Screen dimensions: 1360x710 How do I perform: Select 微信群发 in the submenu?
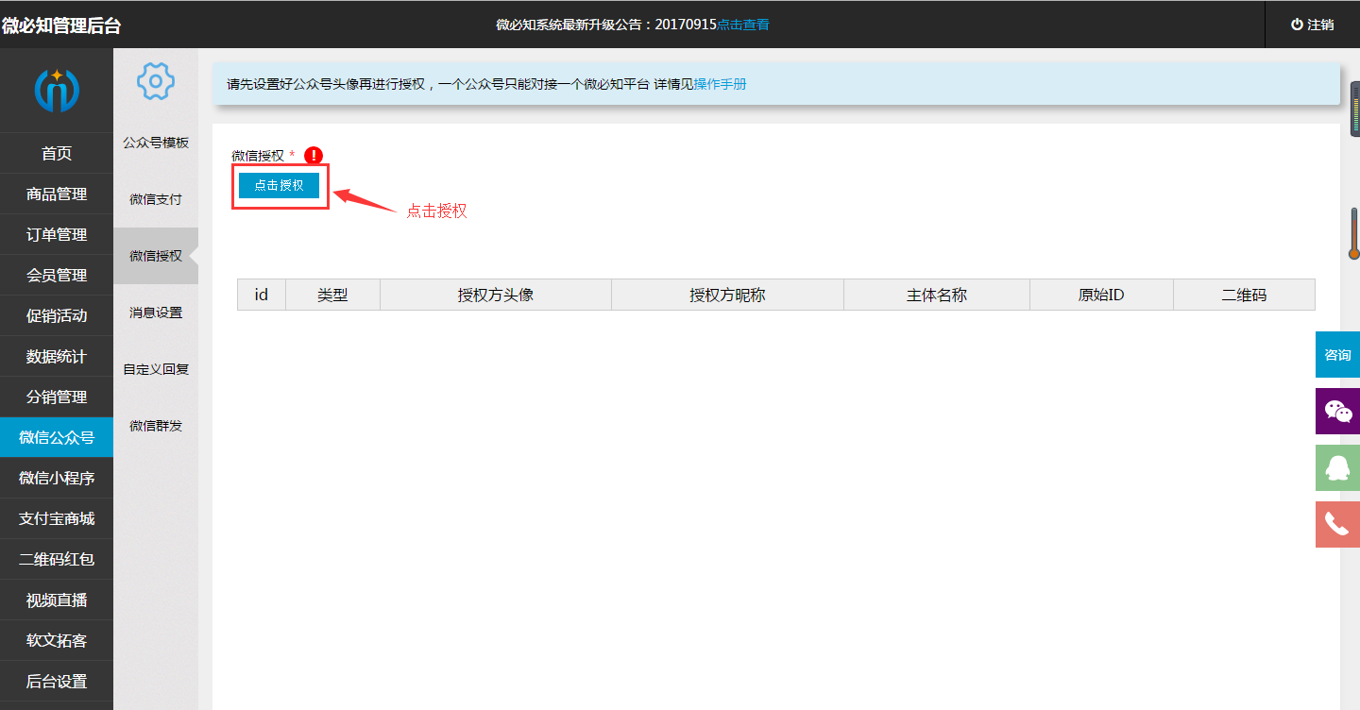pyautogui.click(x=156, y=426)
